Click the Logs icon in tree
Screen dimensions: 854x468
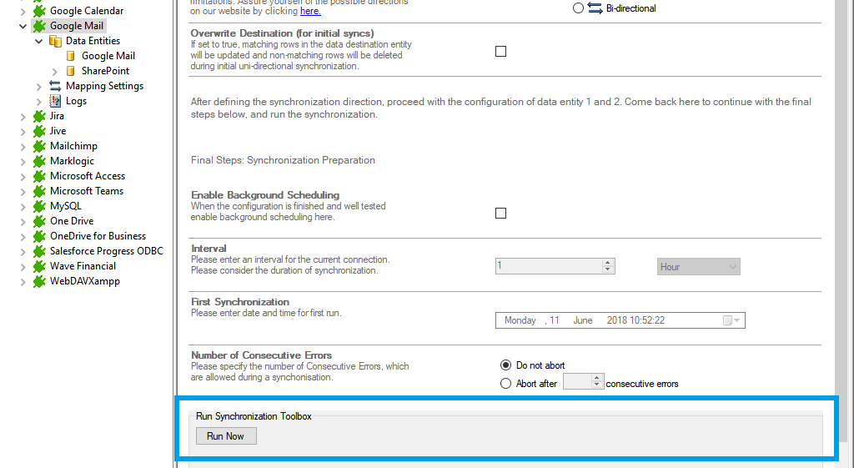[55, 101]
